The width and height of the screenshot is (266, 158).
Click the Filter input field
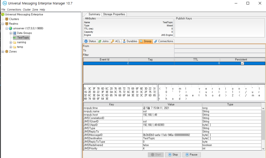[x=219, y=55]
